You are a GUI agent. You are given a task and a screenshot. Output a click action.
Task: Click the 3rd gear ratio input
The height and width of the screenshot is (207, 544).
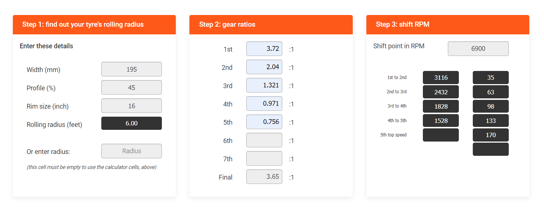[x=264, y=85]
